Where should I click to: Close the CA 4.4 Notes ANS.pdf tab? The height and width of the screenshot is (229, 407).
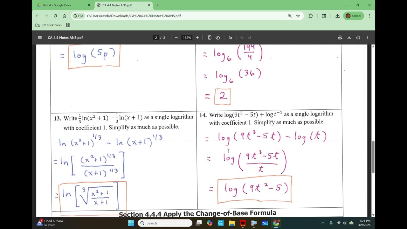coord(148,5)
